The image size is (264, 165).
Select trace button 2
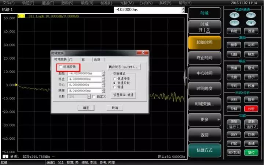click(x=251, y=15)
